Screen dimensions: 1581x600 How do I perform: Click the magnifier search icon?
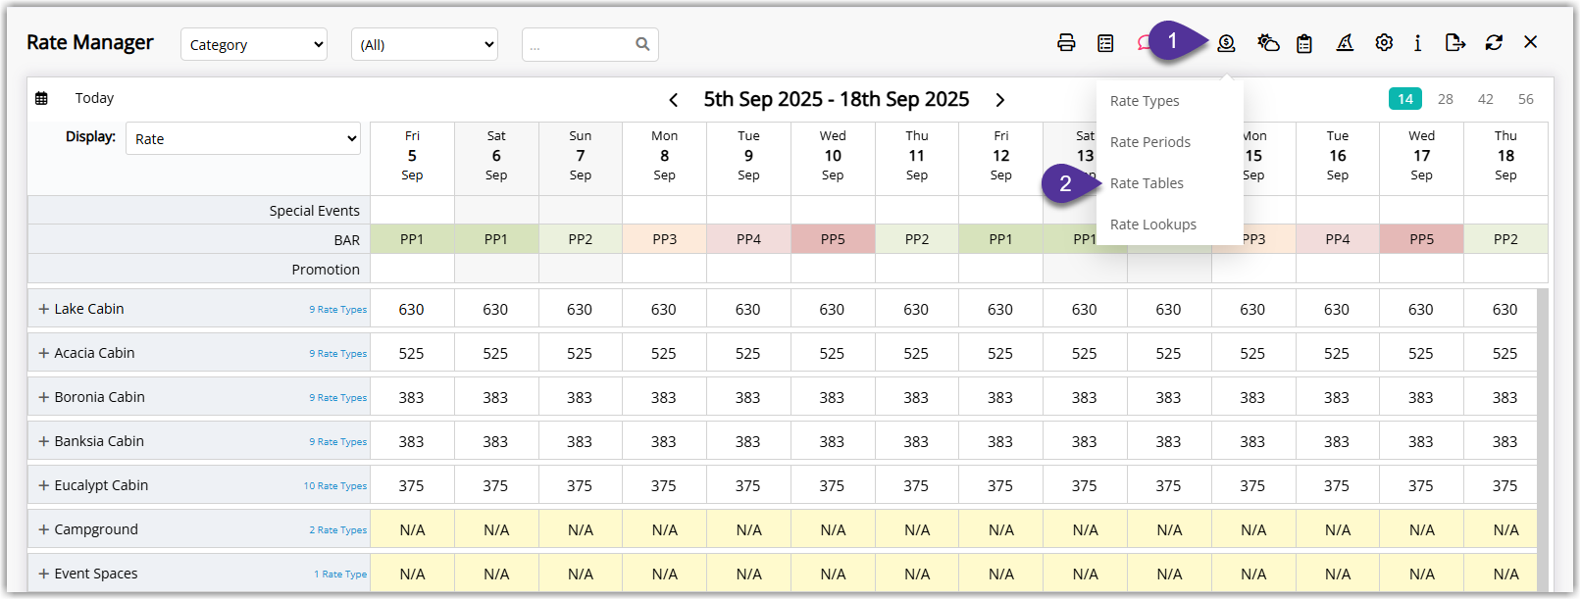tap(642, 44)
